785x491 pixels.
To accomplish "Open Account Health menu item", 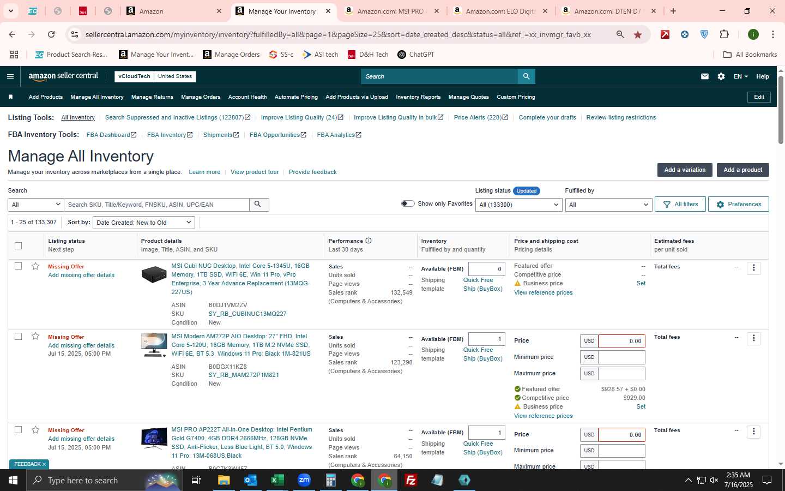I will pos(247,97).
